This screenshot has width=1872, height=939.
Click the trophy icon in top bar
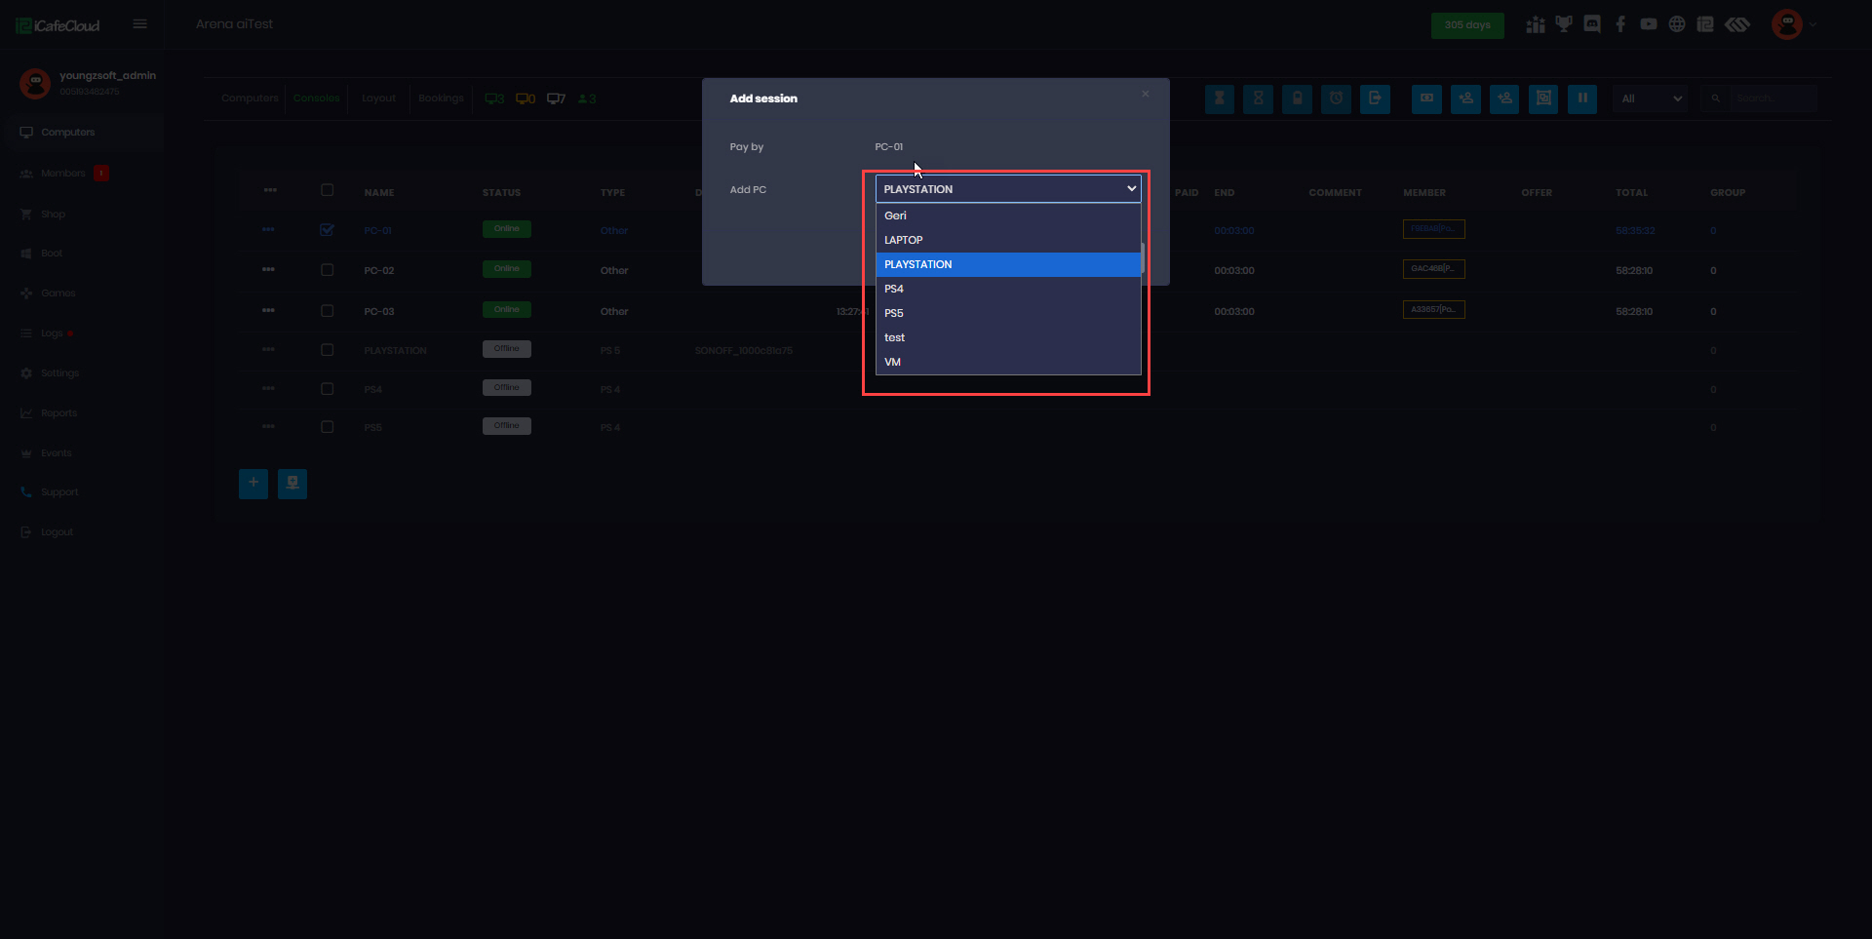(1564, 24)
